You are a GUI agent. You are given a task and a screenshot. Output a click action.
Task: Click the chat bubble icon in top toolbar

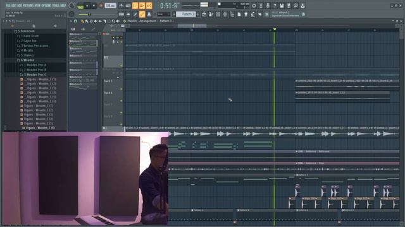296,6
